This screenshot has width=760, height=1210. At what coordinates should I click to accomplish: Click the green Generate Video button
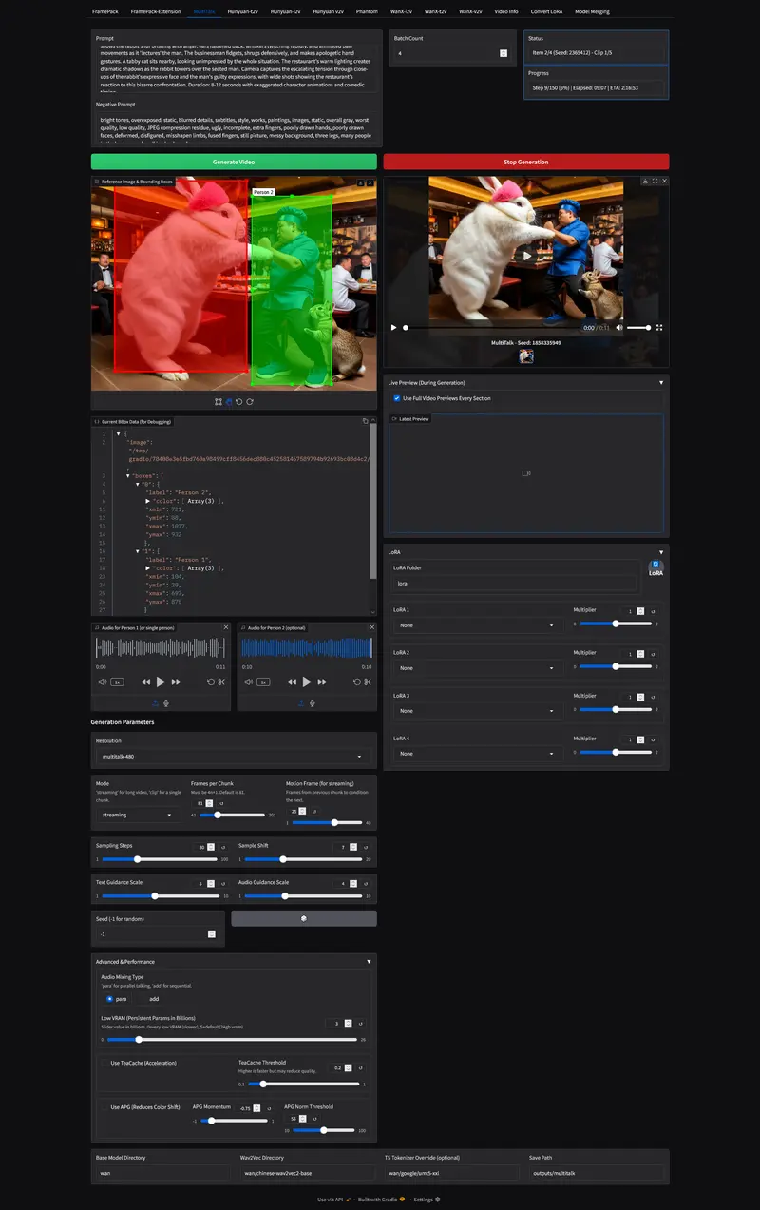(234, 162)
